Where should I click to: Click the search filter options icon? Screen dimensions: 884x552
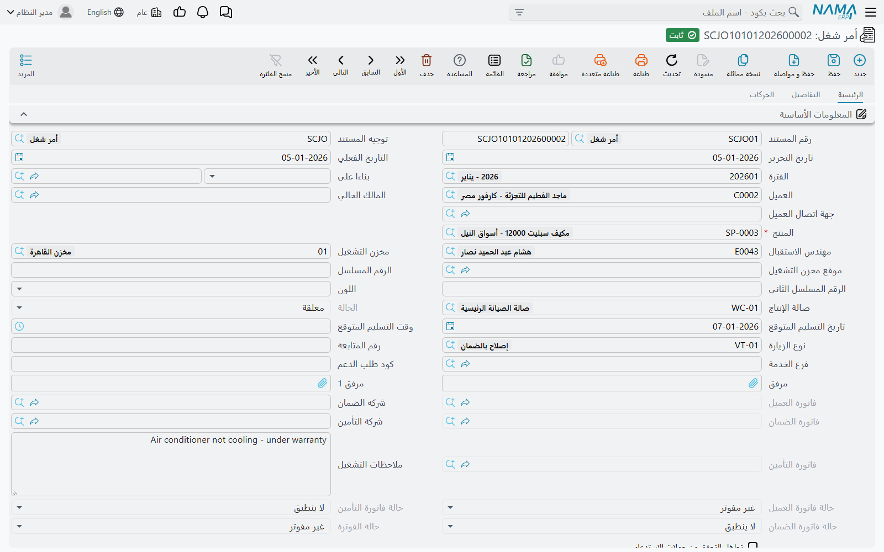(519, 12)
